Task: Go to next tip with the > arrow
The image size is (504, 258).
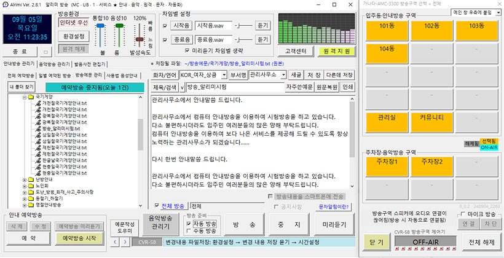Action: 125,242
